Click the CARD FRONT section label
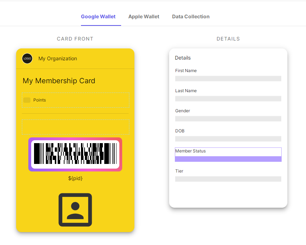This screenshot has width=306, height=245. tap(75, 39)
